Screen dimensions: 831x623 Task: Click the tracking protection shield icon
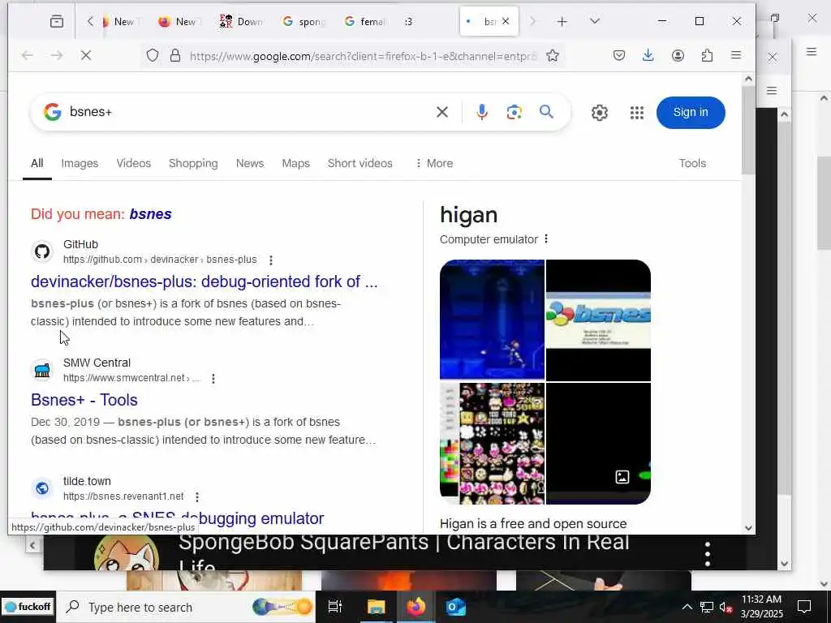[x=152, y=55]
